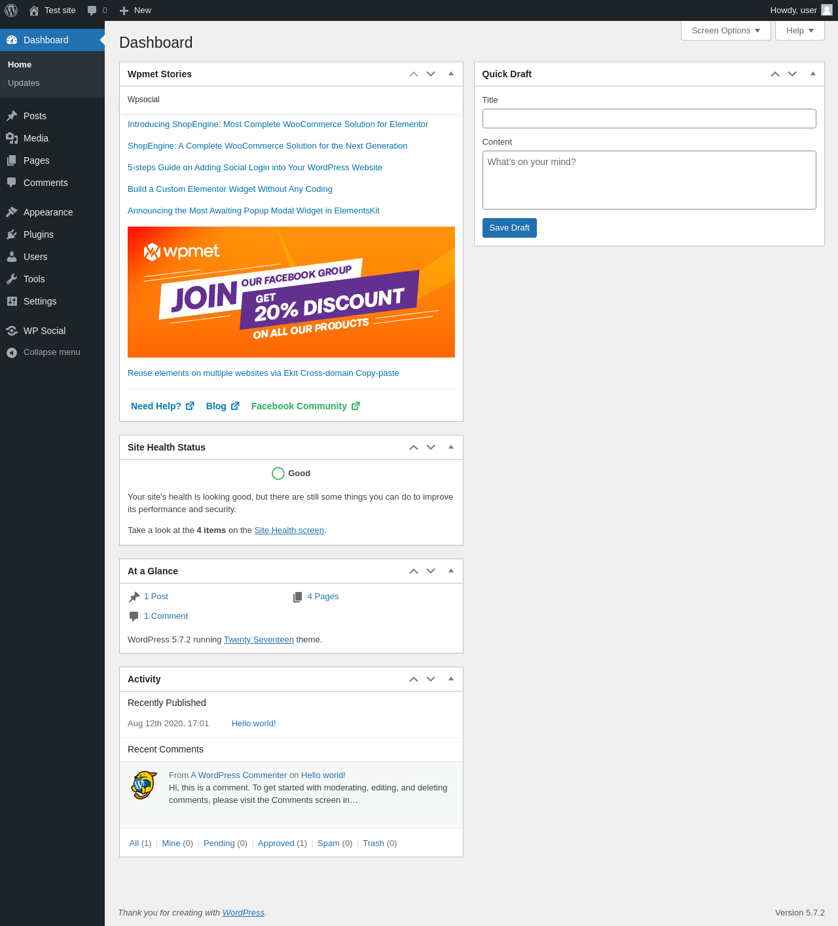Click the Plugins plug icon
Image resolution: width=838 pixels, height=926 pixels.
pyautogui.click(x=12, y=234)
